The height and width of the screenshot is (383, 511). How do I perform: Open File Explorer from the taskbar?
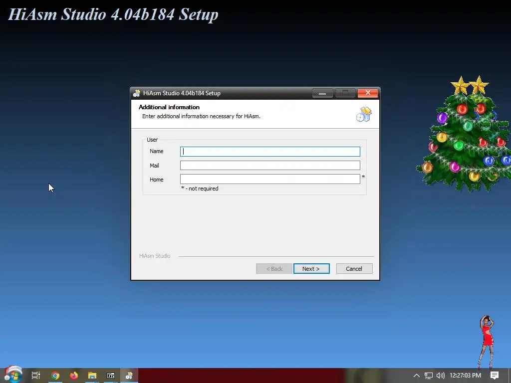92,376
